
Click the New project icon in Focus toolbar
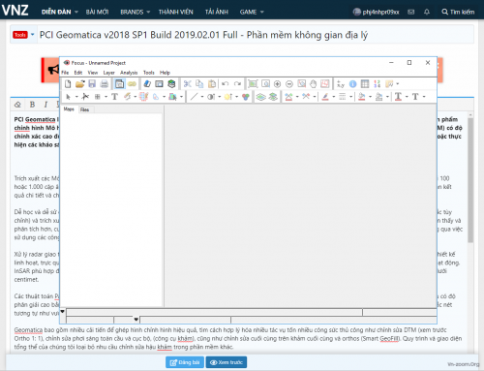tap(68, 84)
